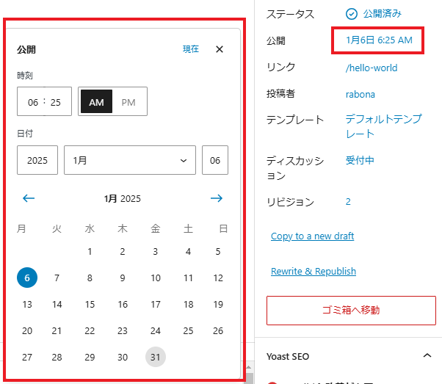Advance to next month with right arrow
Image resolution: width=442 pixels, height=384 pixels.
[216, 198]
